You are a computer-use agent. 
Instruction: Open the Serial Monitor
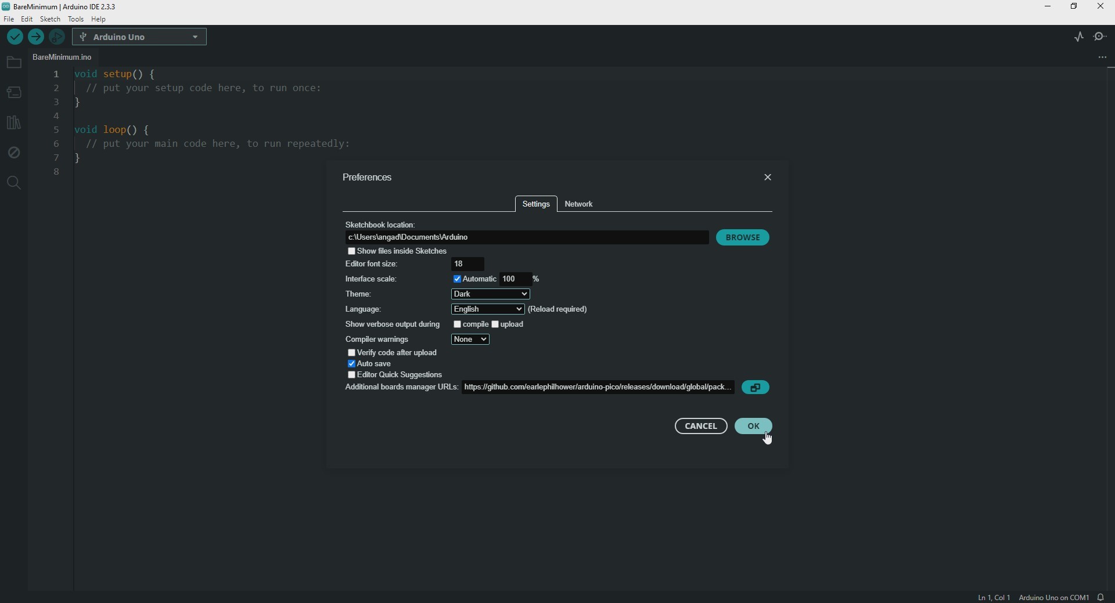1101,37
